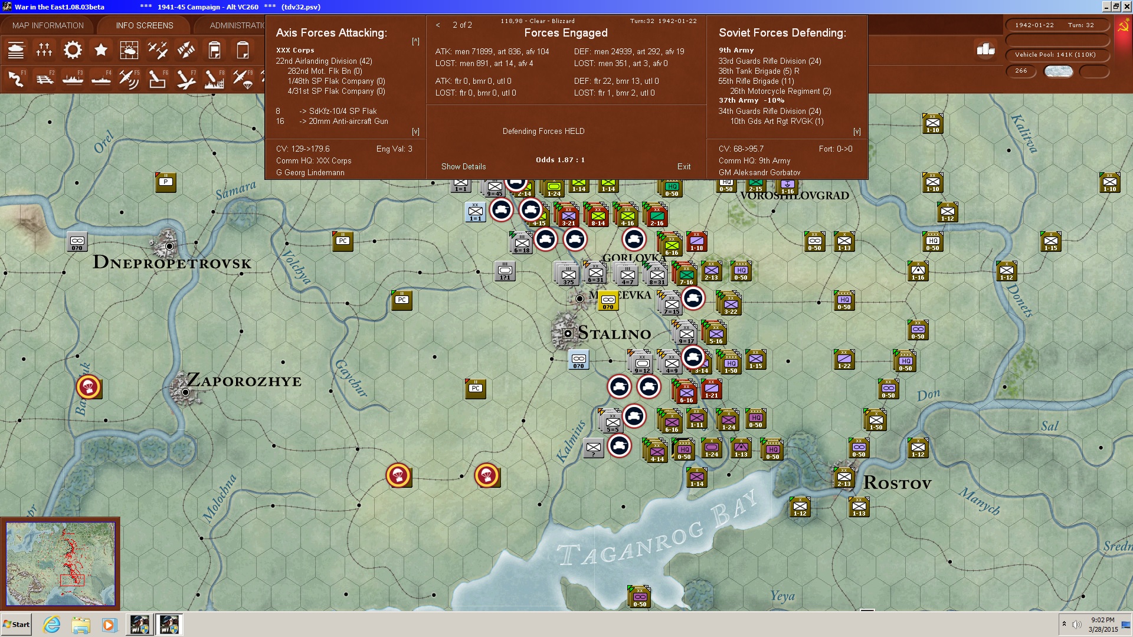Screen dimensions: 1133x637
Task: Select F2 rail mode icon
Action: (44, 78)
